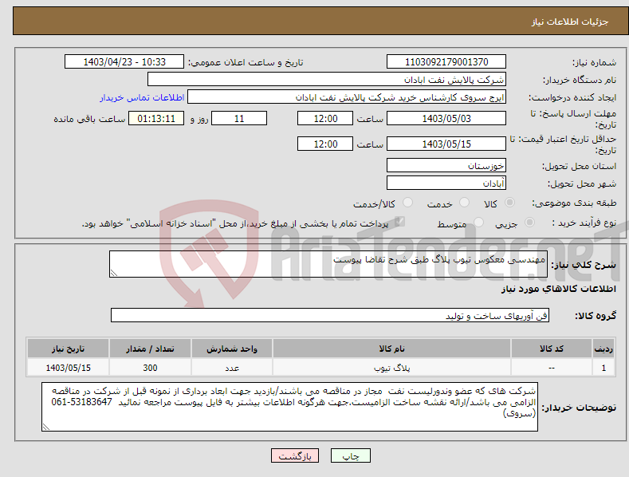This screenshot has width=629, height=477.
Task: Click the چاپ (print) button
Action: tap(350, 455)
